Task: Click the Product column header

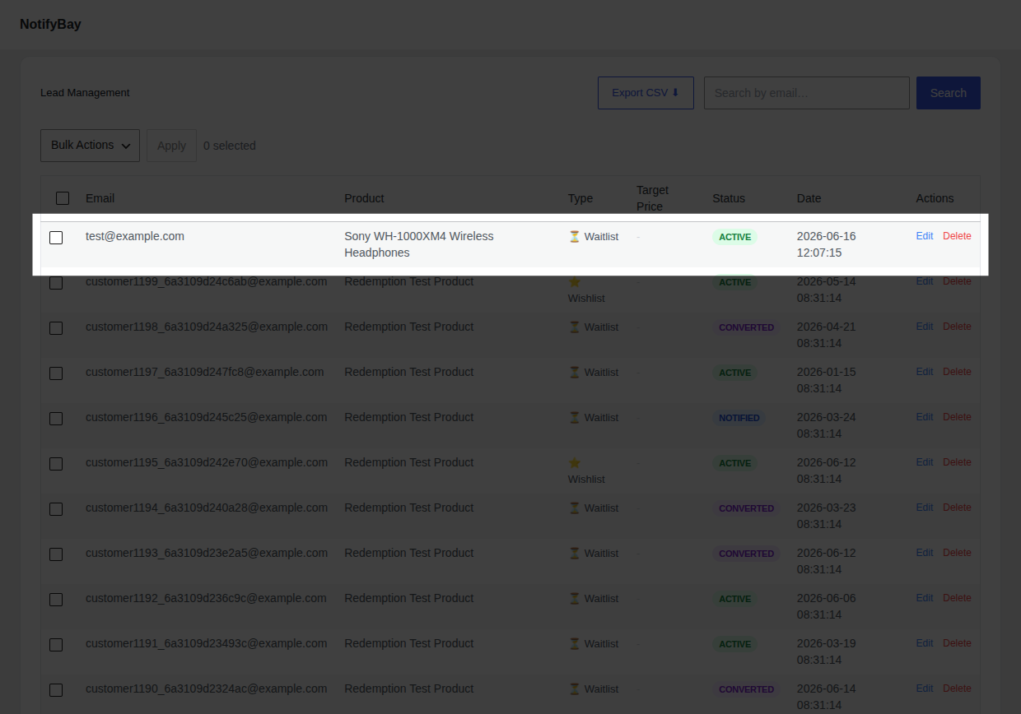Action: coord(364,198)
